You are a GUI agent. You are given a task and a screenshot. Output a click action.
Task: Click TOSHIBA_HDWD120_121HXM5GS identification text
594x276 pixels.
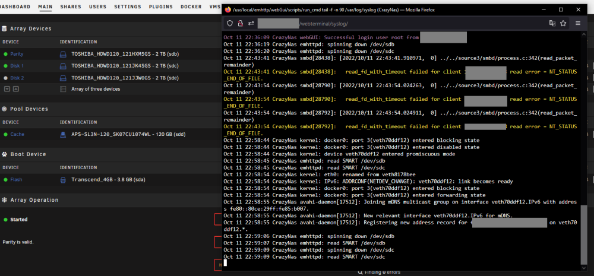(x=125, y=54)
